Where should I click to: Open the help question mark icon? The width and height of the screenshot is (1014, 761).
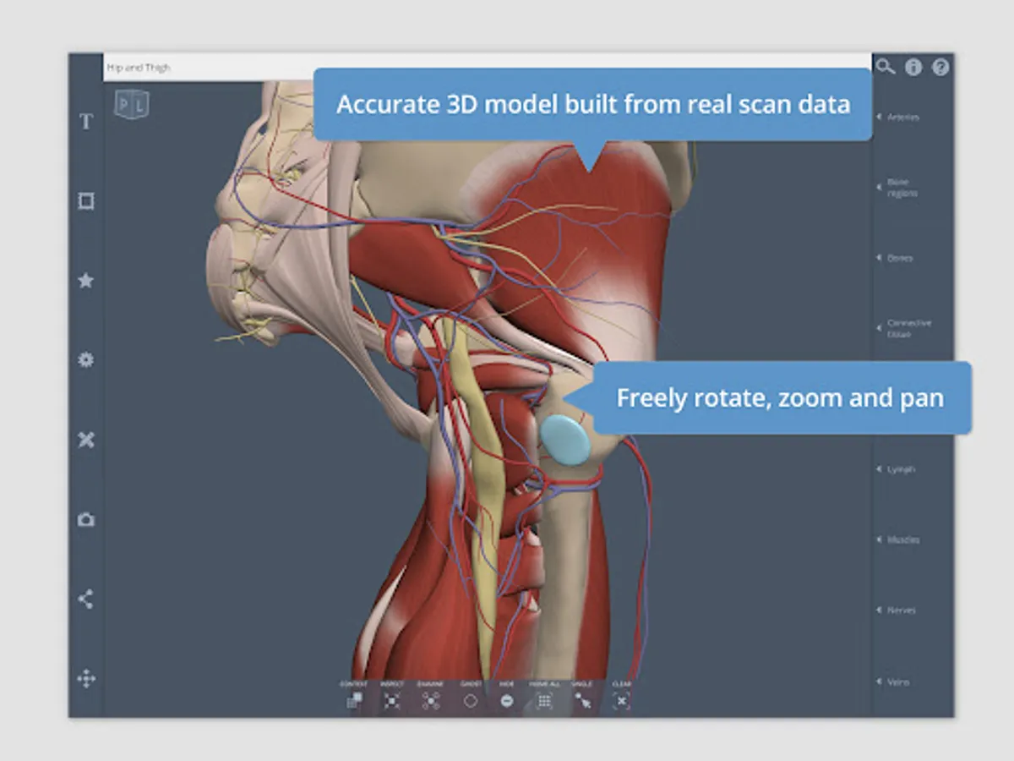[940, 68]
